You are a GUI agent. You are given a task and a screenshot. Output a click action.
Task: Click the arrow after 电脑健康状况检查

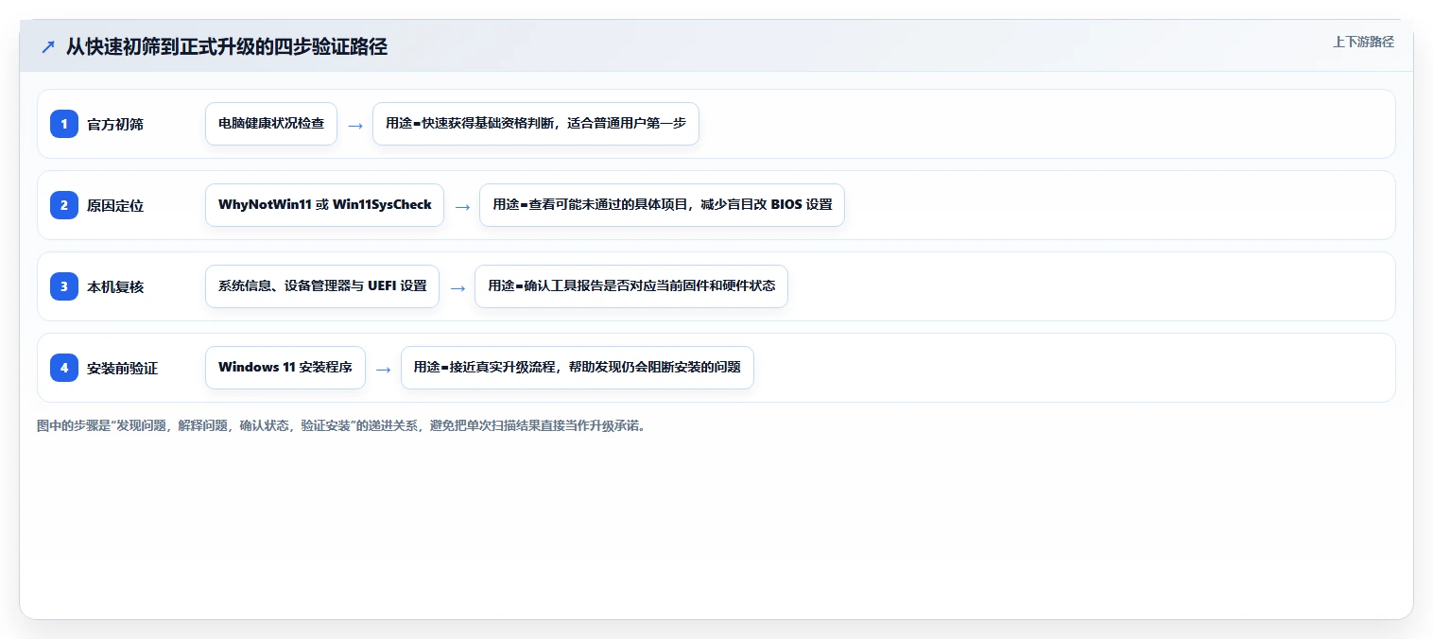[x=355, y=125]
